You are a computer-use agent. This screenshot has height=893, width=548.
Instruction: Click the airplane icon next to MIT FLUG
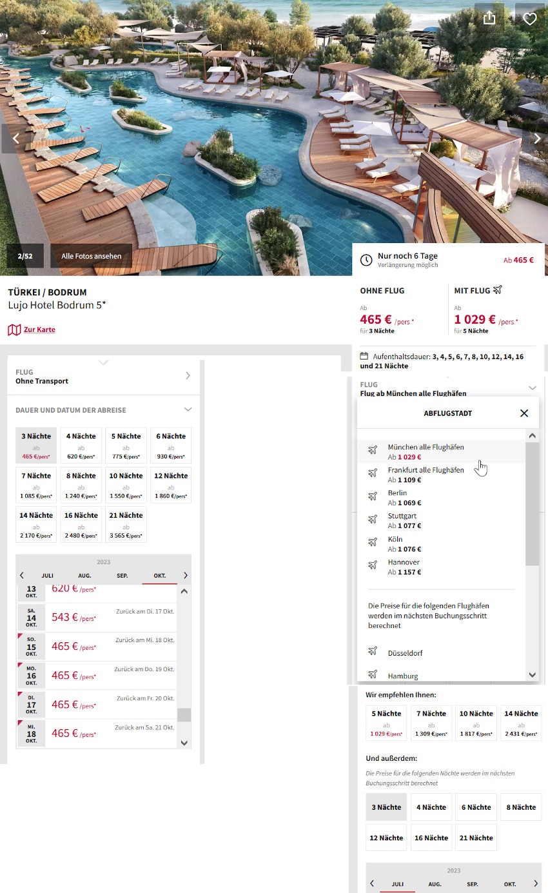(497, 290)
